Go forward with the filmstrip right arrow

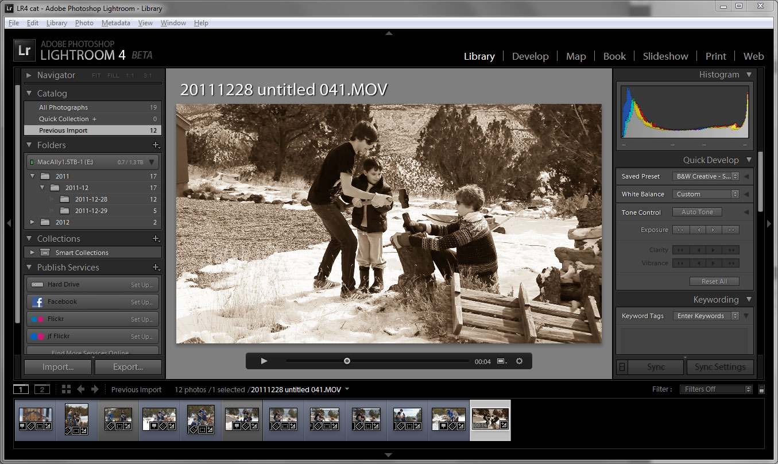95,389
